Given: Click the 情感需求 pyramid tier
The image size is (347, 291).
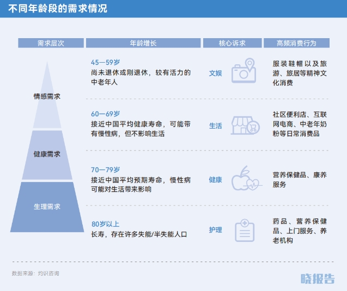Looking at the screenshot, I should 47,95.
